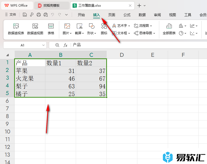Screen dimensions: 207x164
Task: Switch to the 页面 tab
Action: coord(112,15)
